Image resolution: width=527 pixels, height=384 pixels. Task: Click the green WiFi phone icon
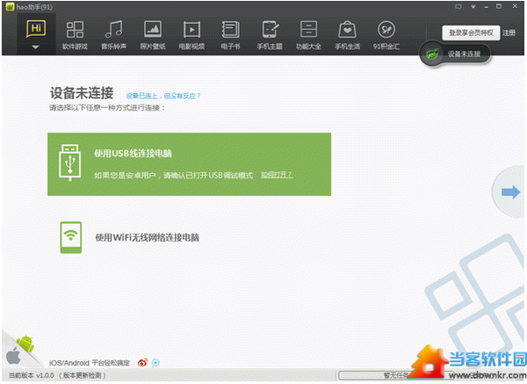point(71,237)
